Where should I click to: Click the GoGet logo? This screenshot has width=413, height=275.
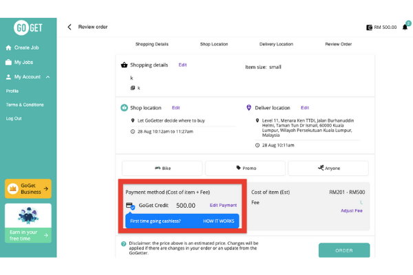pyautogui.click(x=28, y=27)
